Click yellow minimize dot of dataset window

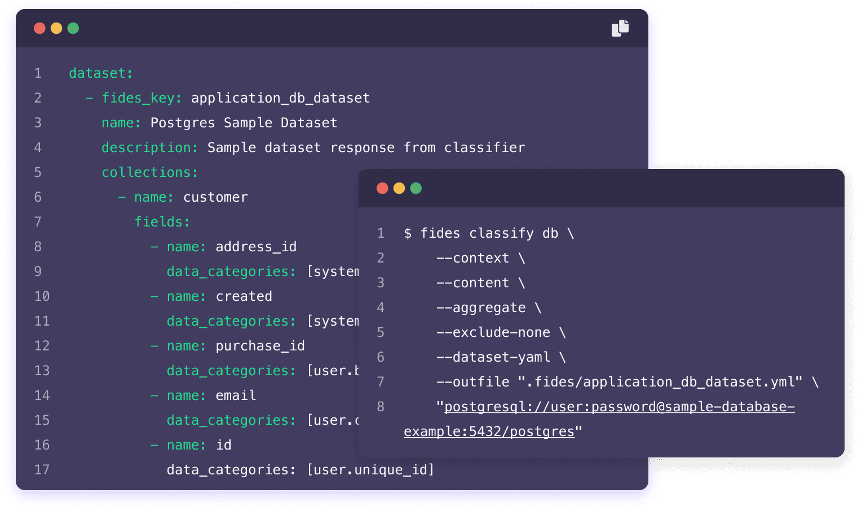pos(56,28)
